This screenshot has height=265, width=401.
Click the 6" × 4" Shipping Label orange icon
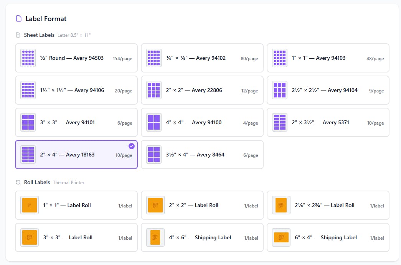pyautogui.click(x=281, y=237)
